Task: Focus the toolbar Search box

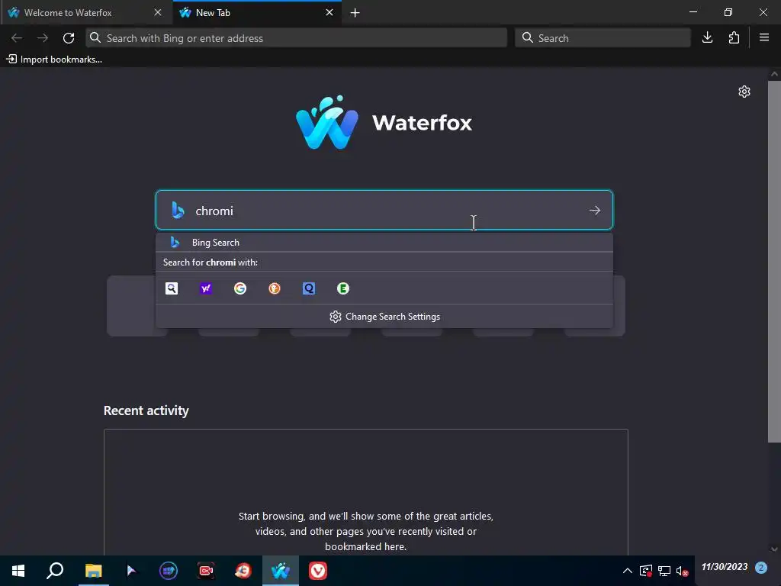Action: coord(603,38)
